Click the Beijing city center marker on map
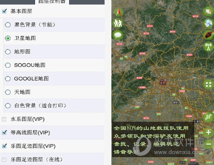Viewport: 214px width, 165px height. click(x=164, y=82)
